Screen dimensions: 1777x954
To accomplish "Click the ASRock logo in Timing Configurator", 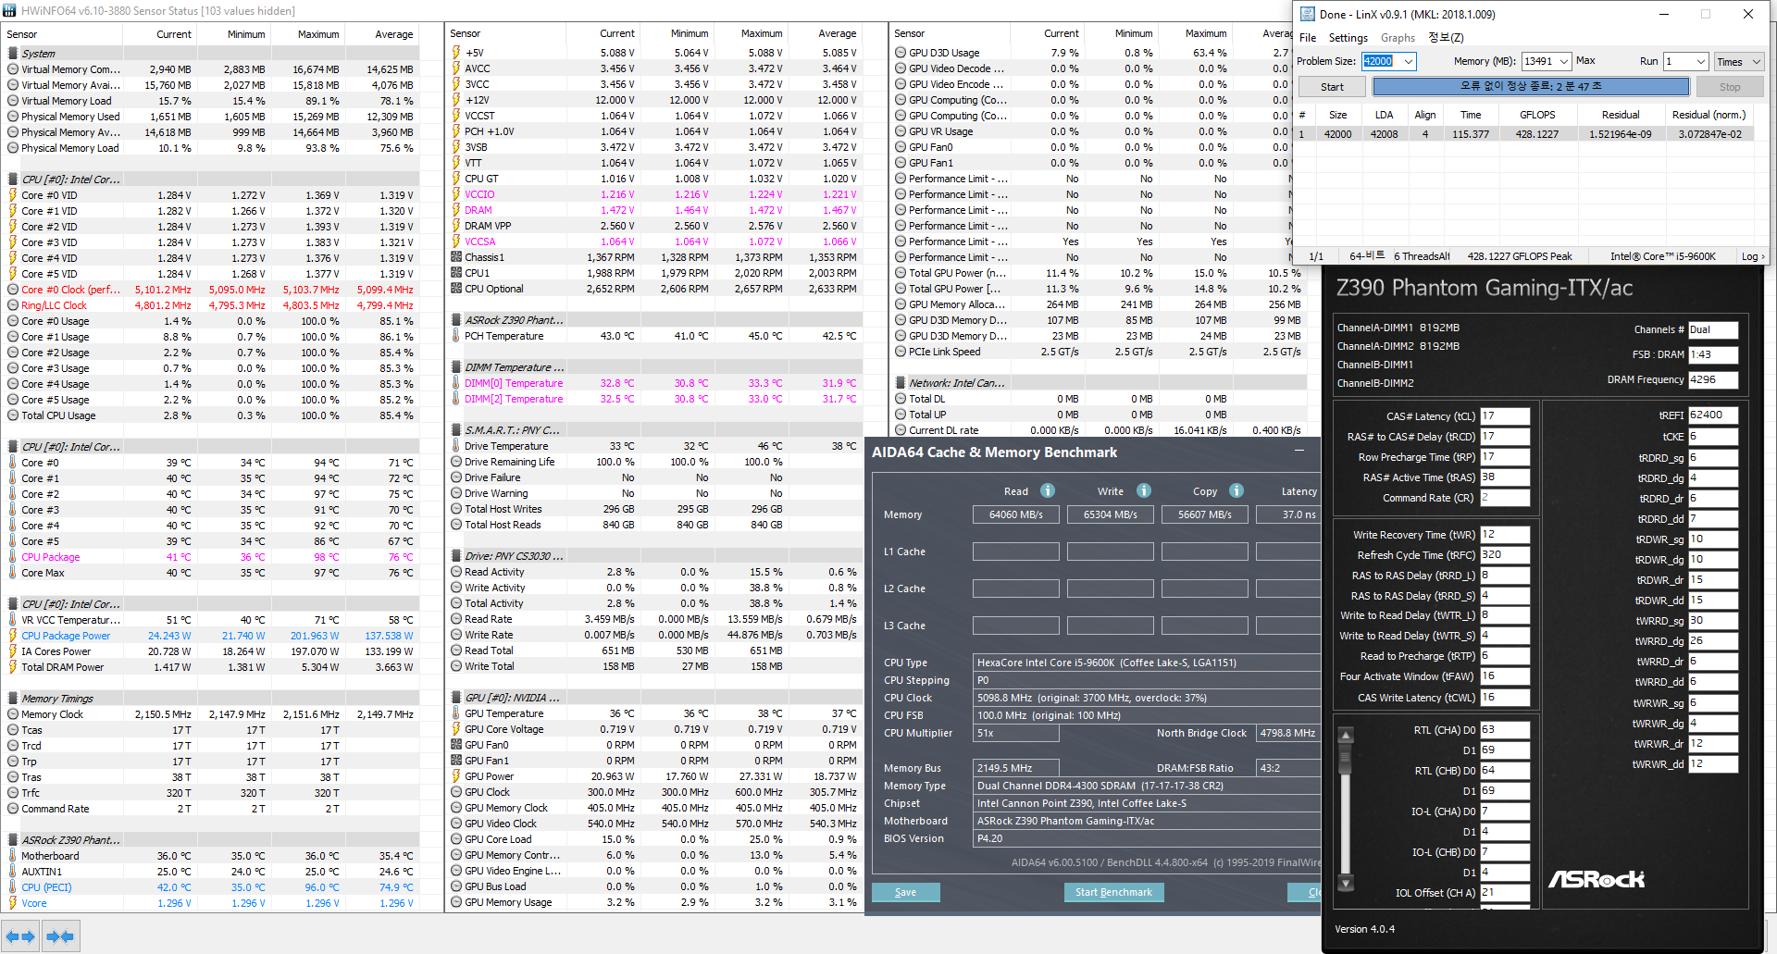I will (1597, 879).
